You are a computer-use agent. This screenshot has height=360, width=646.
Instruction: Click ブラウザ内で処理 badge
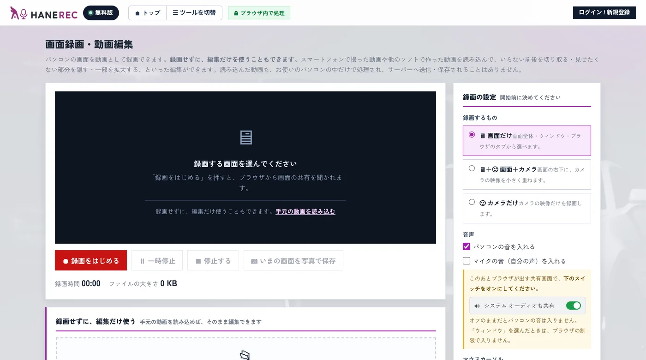pos(259,13)
